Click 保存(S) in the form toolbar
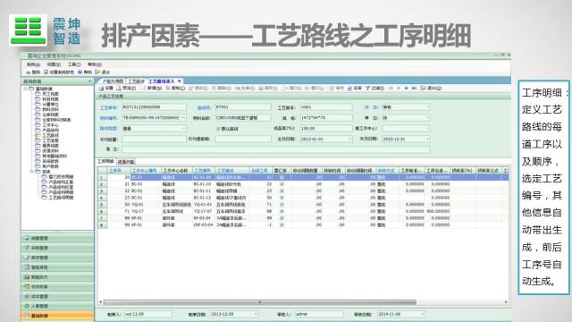This screenshot has width=572, height=322. coord(268,89)
